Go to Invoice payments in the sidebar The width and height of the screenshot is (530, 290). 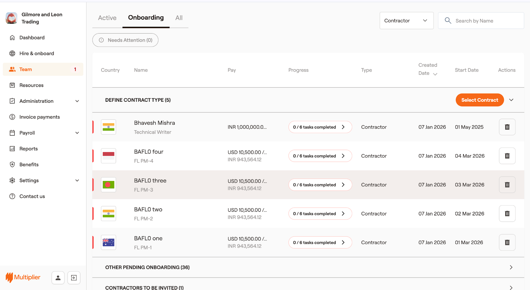pos(39,117)
